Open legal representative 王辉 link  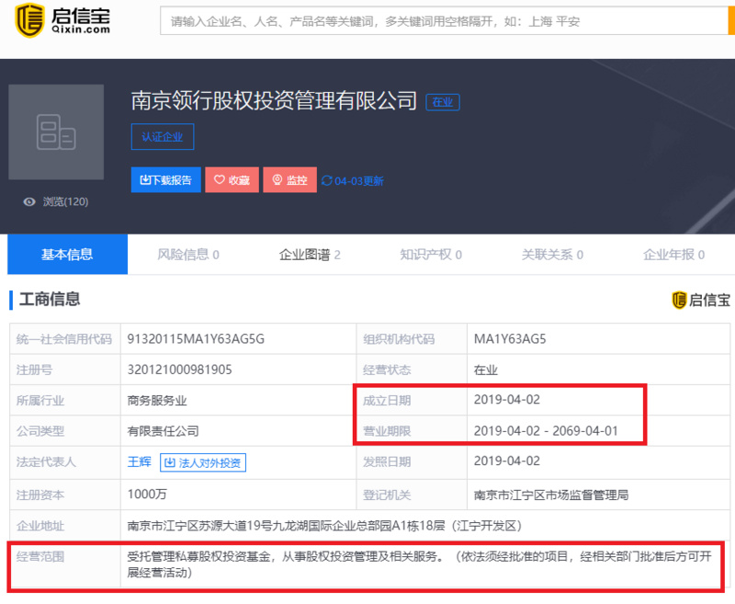point(139,462)
